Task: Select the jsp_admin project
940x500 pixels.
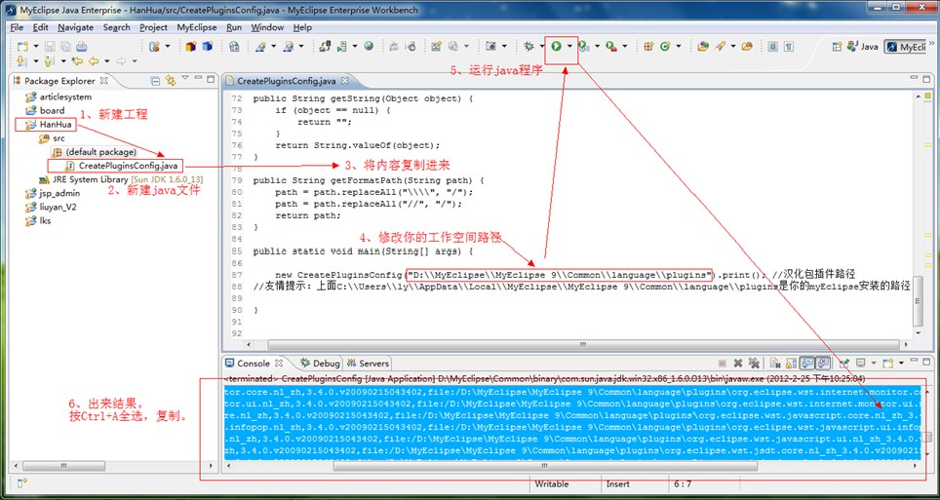Action: pyautogui.click(x=52, y=193)
